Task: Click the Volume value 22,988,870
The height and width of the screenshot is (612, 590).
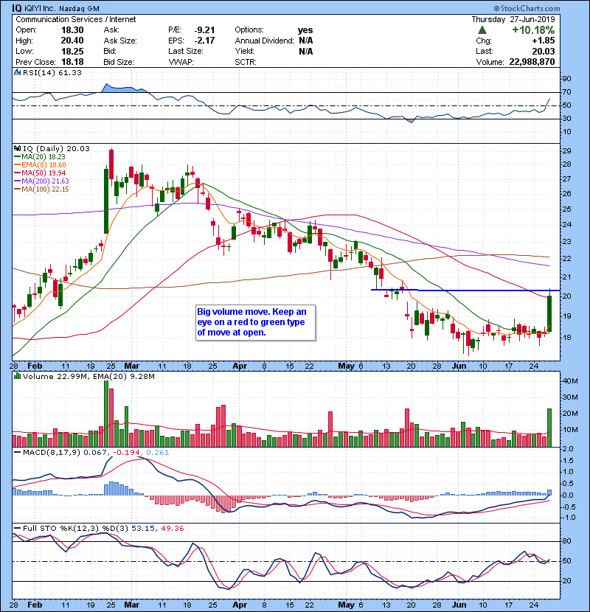Action: (532, 62)
